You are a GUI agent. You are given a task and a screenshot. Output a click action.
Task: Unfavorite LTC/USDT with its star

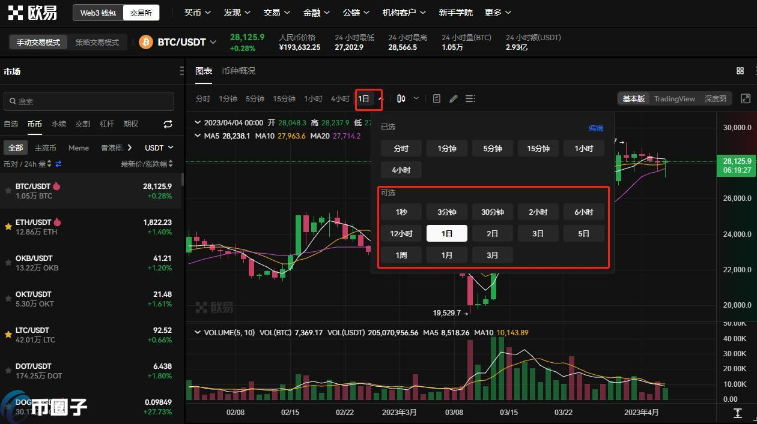pos(8,335)
